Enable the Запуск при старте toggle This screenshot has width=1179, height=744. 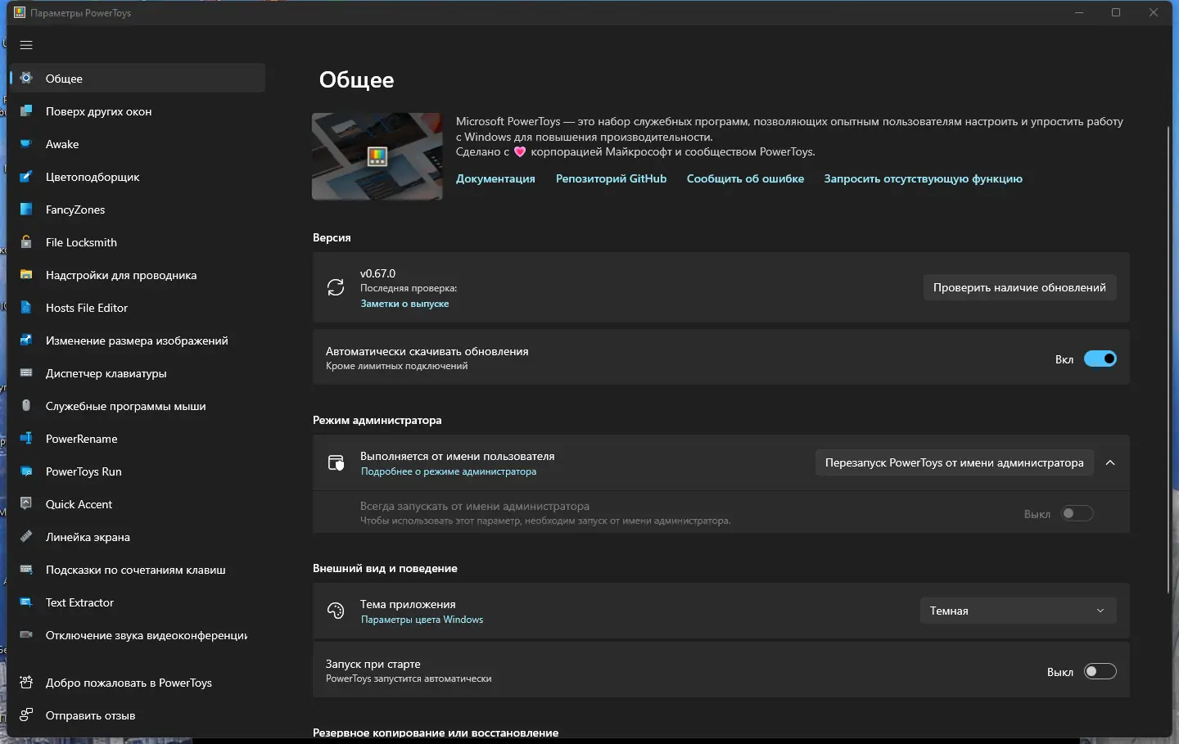tap(1100, 671)
